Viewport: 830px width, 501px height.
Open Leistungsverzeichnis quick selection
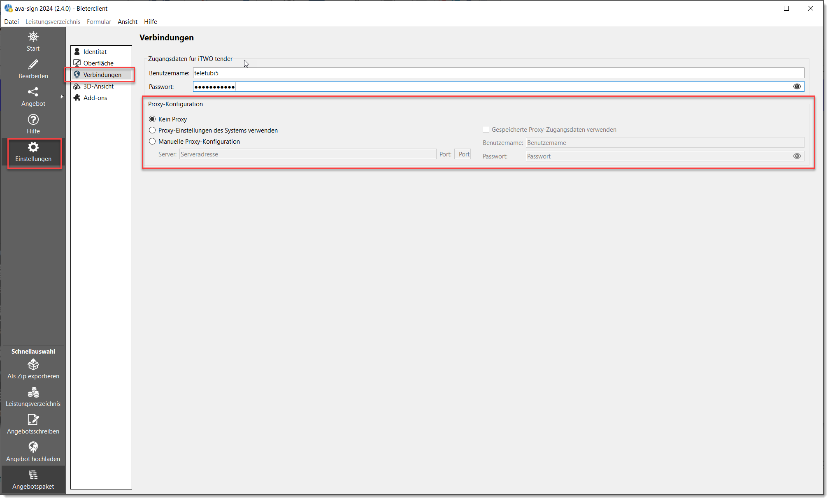point(33,397)
